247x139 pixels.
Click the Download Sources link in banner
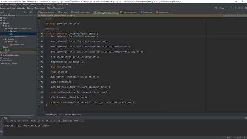229,15
